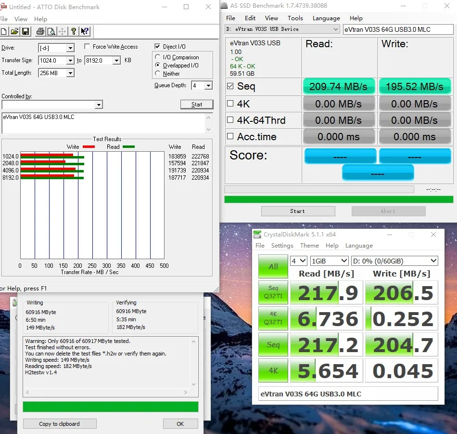Click the H2testw horizontal scrollbar right arrow
This screenshot has width=457, height=434.
[185, 392]
